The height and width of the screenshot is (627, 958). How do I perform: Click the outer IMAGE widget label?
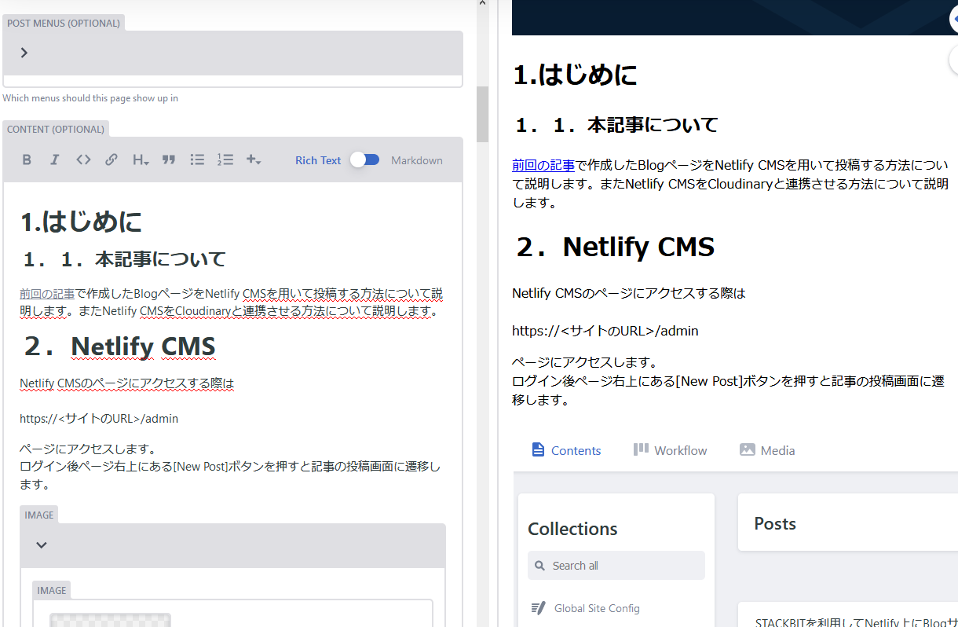click(39, 515)
